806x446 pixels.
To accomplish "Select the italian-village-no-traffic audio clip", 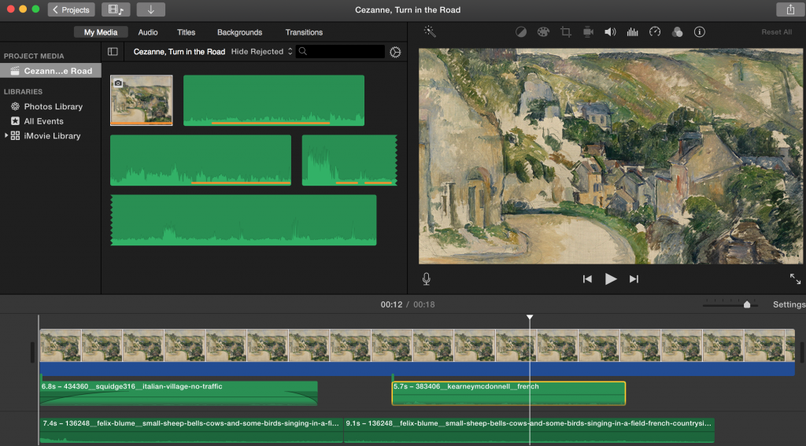I will 179,393.
